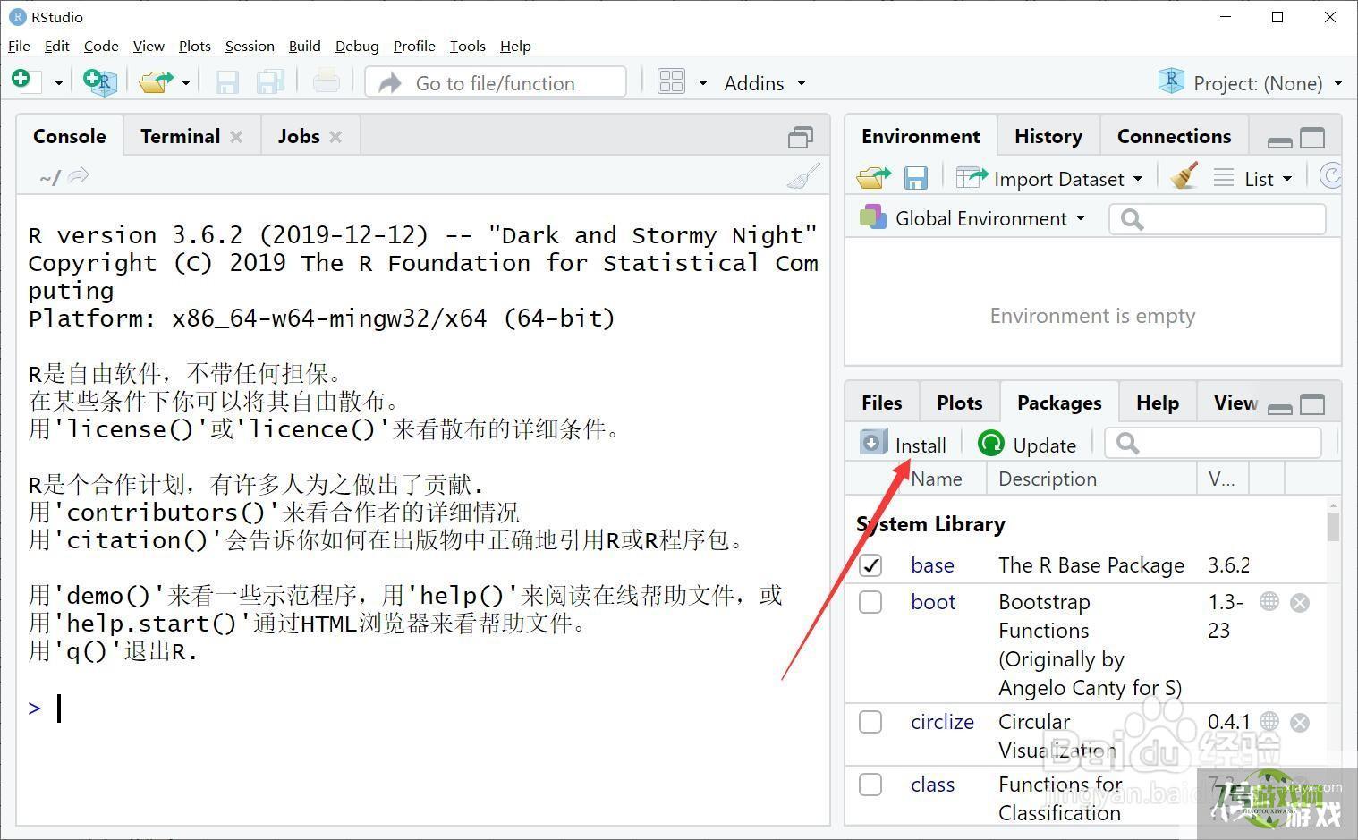Load workspace folder icon in Environment
Screen dimensions: 1358x840
[873, 177]
